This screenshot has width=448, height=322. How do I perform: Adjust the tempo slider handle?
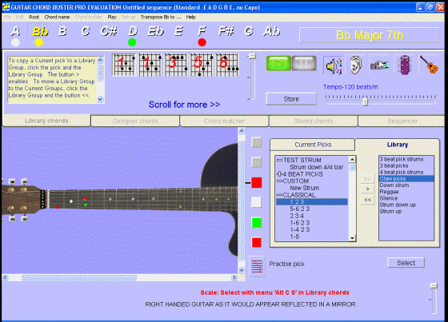(365, 102)
